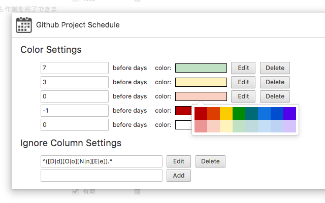This screenshot has width=325, height=203.
Task: Edit the 0 before days pink row
Action: pos(243,96)
